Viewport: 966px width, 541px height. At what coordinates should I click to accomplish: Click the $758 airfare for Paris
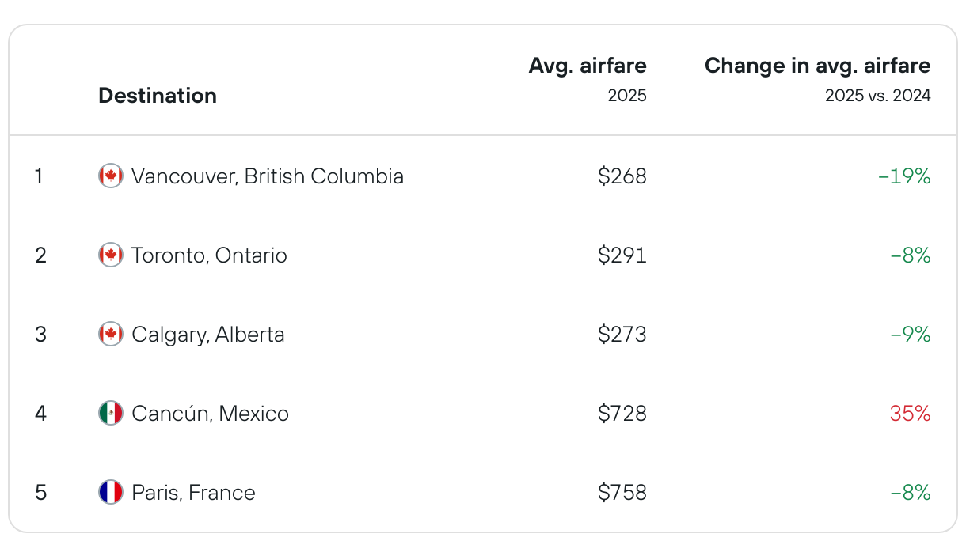click(x=622, y=492)
